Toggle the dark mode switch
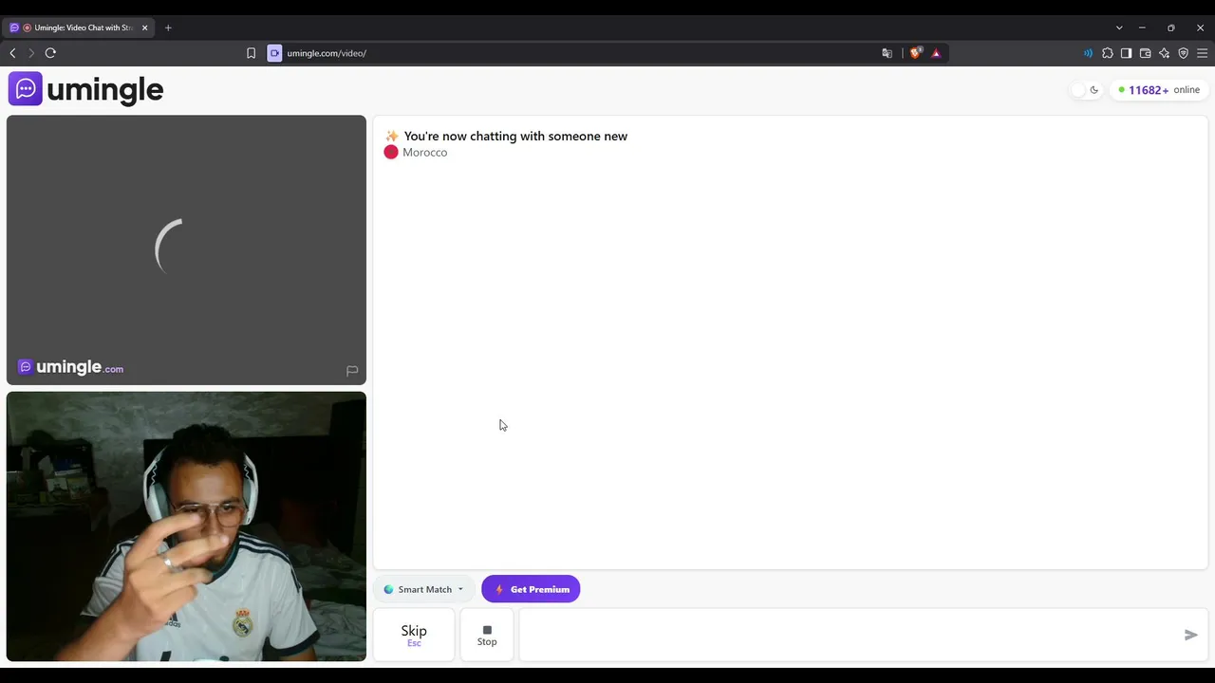The height and width of the screenshot is (683, 1215). tap(1086, 90)
